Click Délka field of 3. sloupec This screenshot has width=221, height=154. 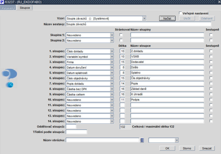[x=122, y=62]
